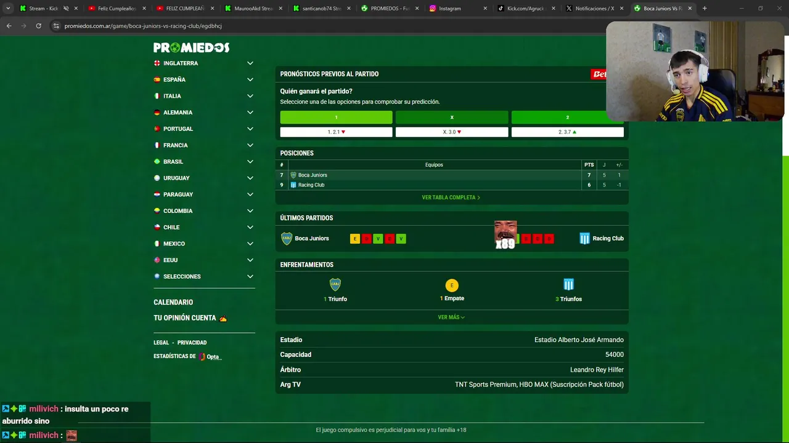This screenshot has height=443, width=789.
Task: Switch to the first Feliz Cumpleaños YouTube tab
Action: click(117, 9)
